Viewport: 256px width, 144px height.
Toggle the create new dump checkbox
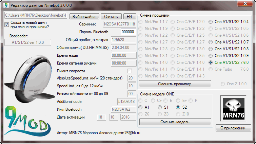(x=7, y=24)
